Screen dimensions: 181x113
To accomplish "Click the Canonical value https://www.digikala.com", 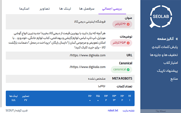I will pos(87,67).
